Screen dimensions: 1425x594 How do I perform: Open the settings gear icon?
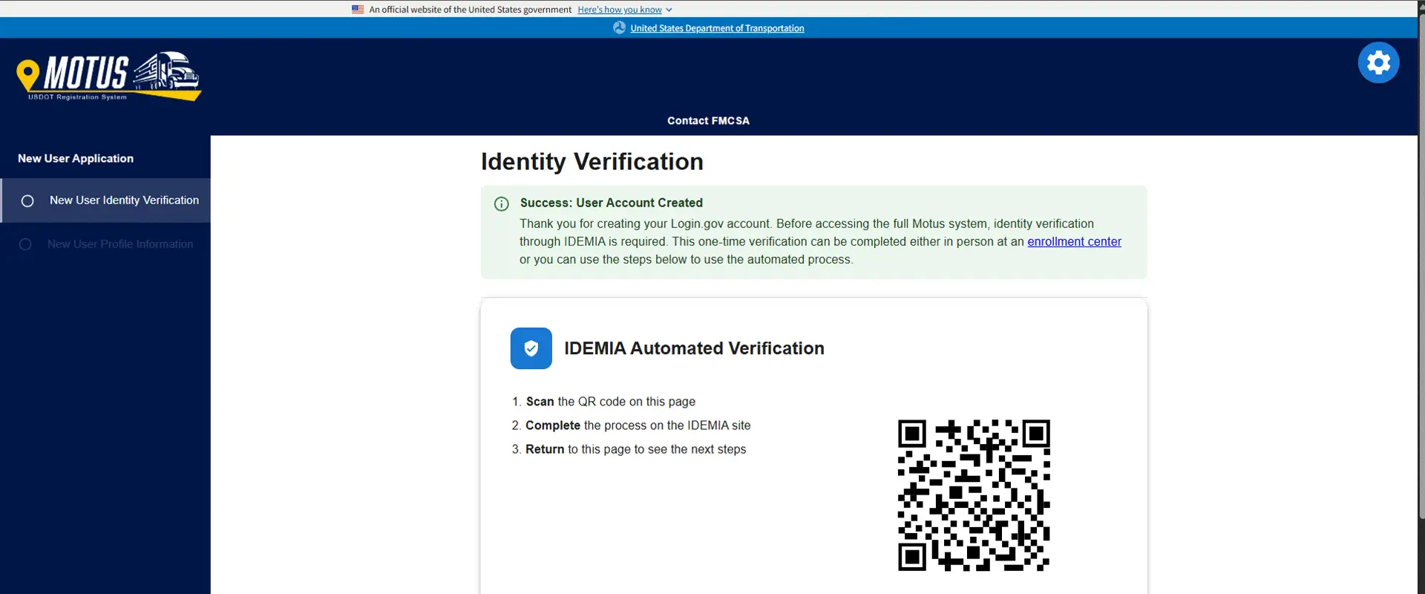1378,62
